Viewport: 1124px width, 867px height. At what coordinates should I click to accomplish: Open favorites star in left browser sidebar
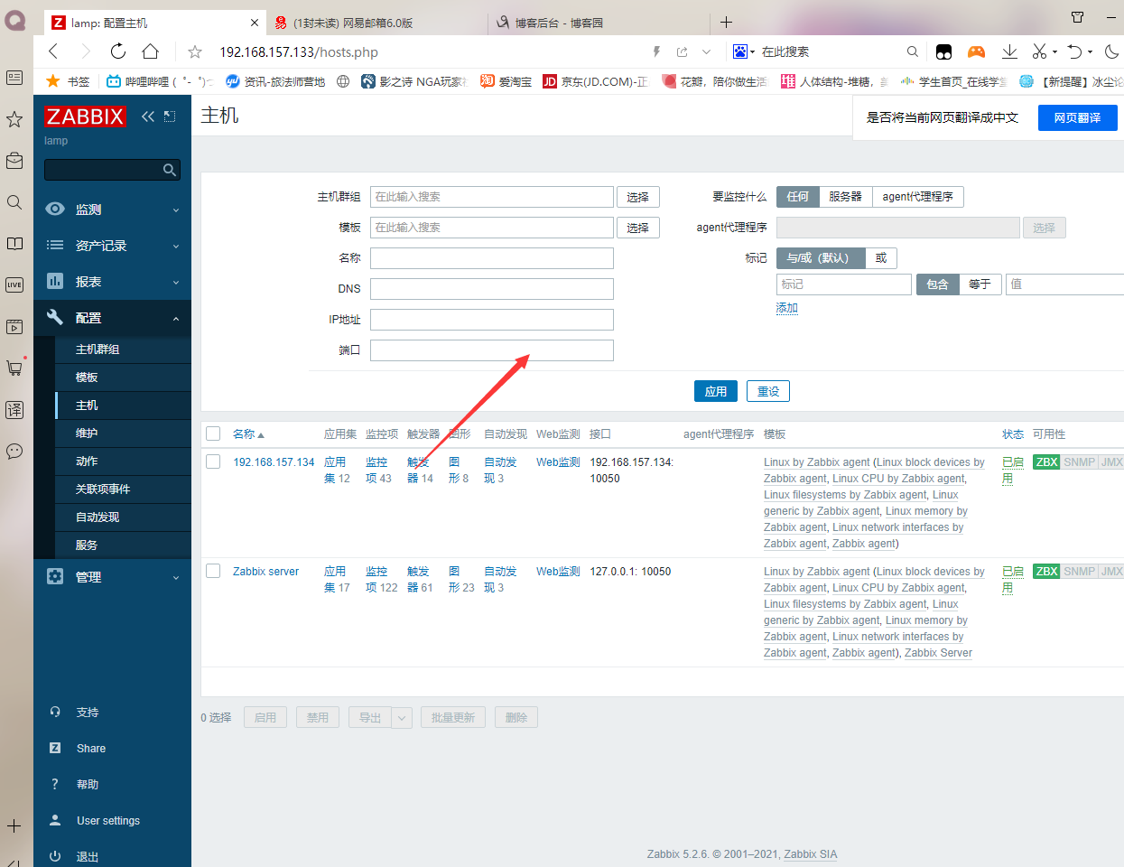(x=14, y=119)
